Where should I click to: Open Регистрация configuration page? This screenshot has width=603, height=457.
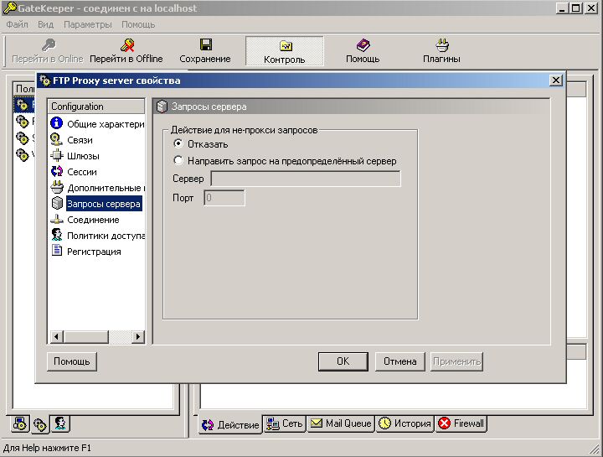pyautogui.click(x=94, y=252)
